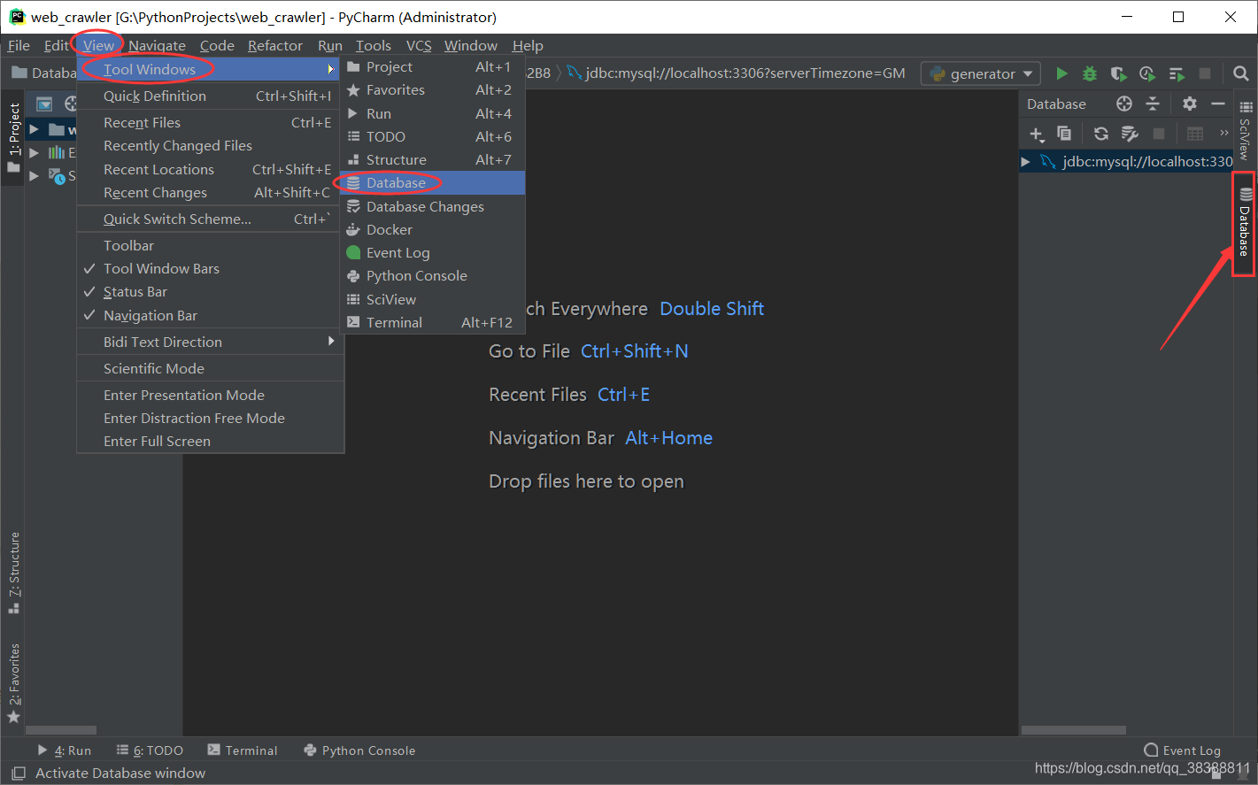Click horizontal scrollbar under Project panel
This screenshot has width=1258, height=785.
(x=61, y=730)
